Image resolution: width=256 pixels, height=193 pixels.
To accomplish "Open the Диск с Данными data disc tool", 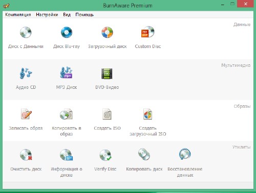I will click(26, 32).
